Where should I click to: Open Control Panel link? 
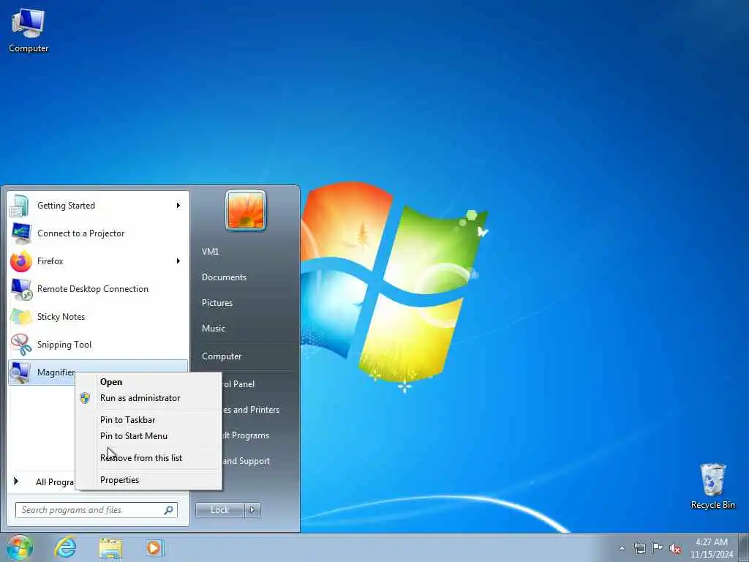[238, 383]
